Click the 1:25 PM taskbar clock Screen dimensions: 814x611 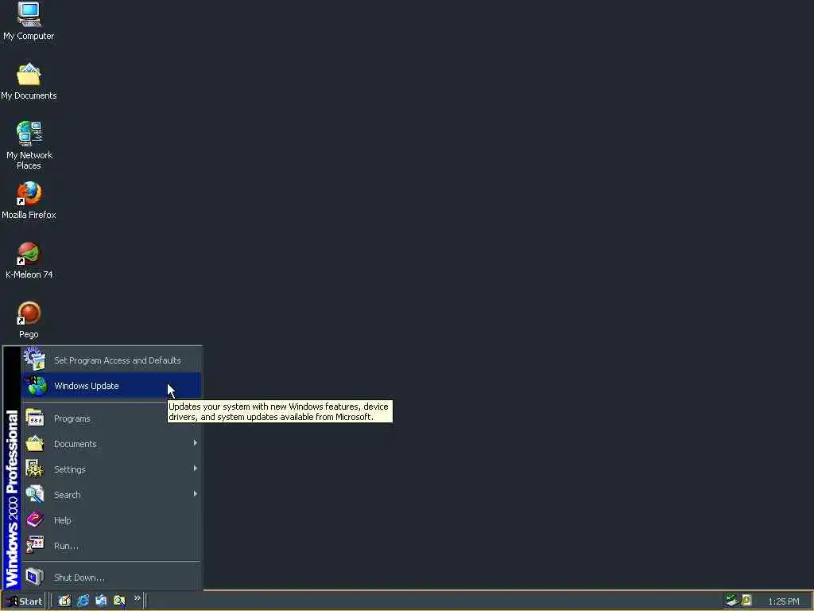click(x=783, y=601)
